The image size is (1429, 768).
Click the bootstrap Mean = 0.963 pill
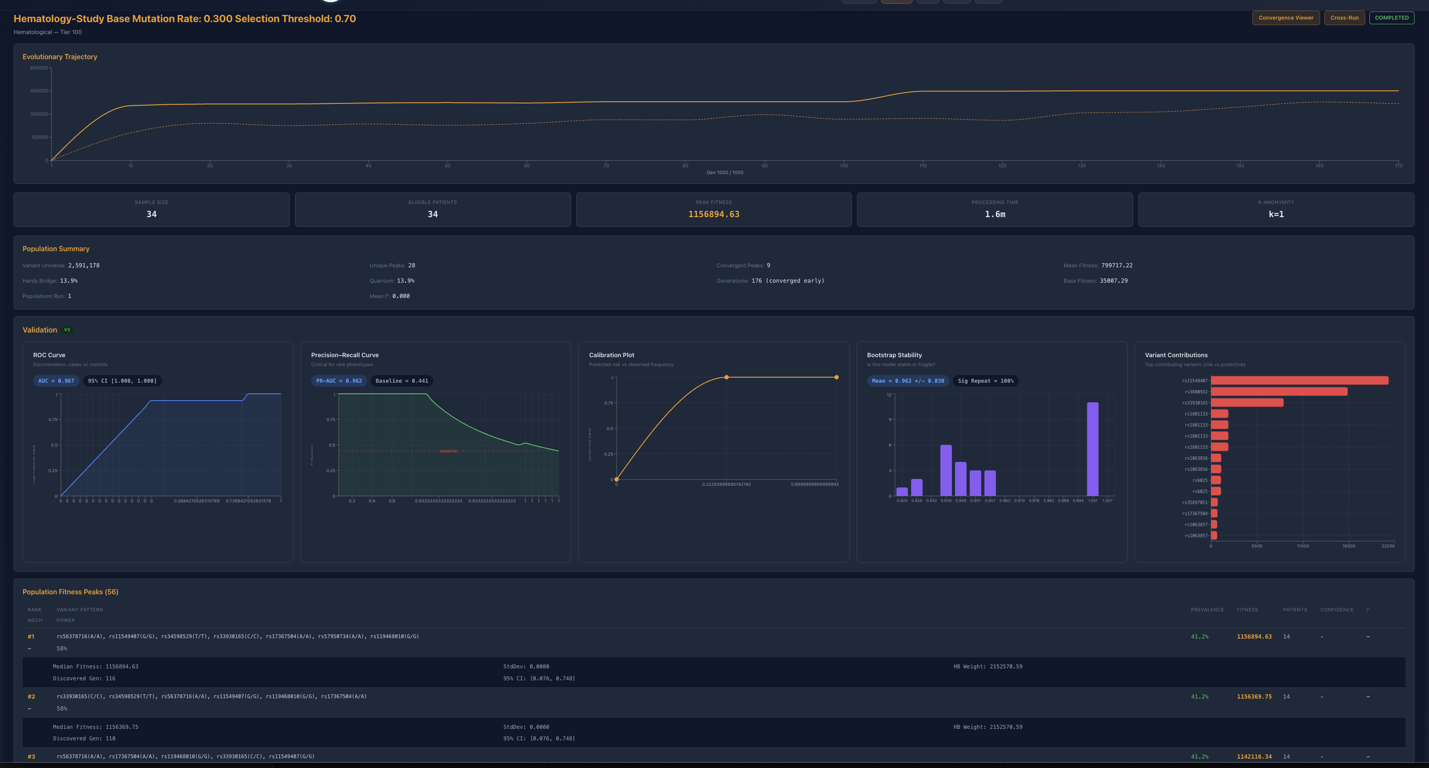pyautogui.click(x=908, y=381)
